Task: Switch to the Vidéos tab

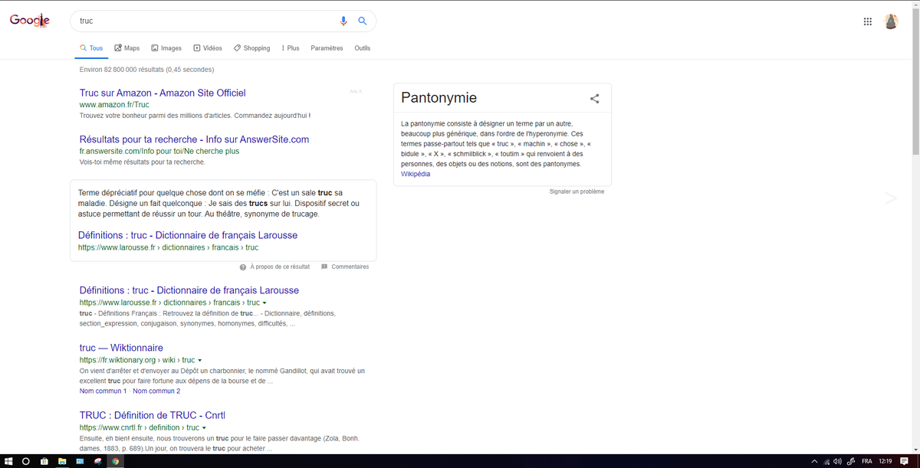Action: pyautogui.click(x=208, y=48)
